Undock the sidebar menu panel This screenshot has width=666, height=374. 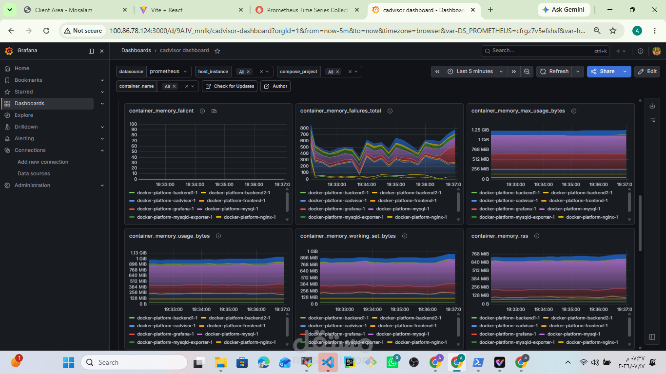[x=91, y=51]
